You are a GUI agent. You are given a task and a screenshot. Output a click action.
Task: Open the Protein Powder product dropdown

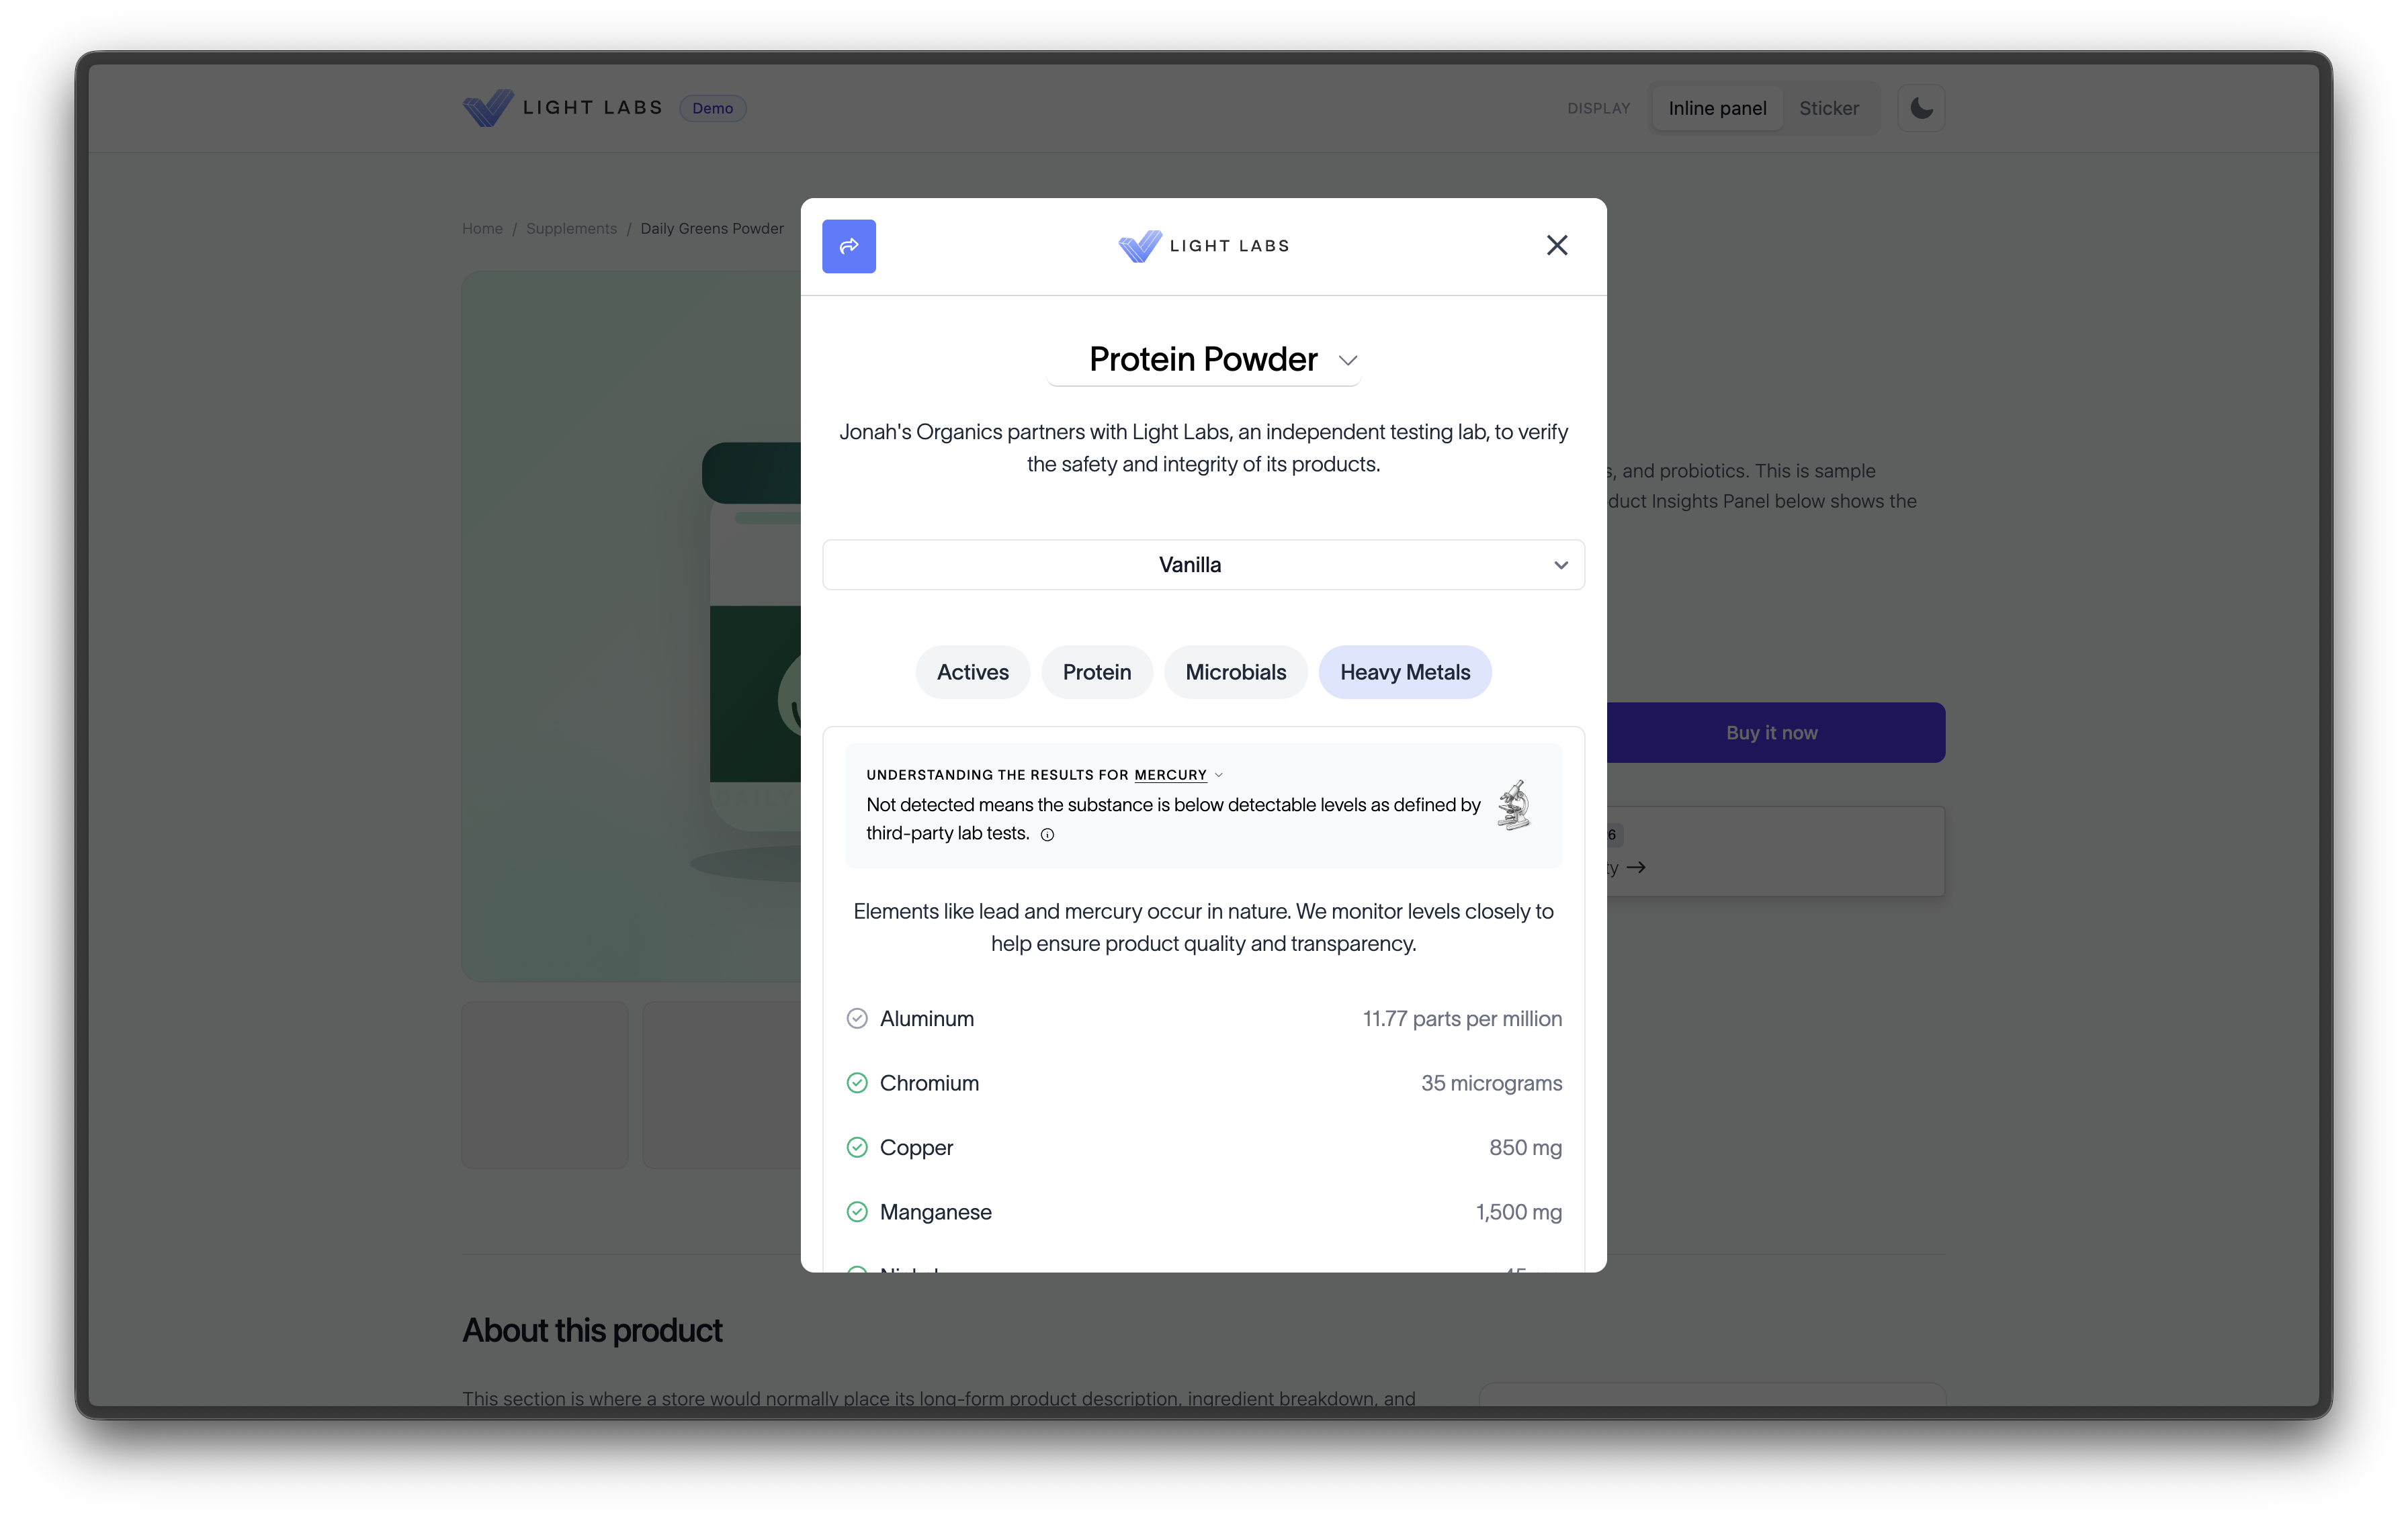(1203, 360)
